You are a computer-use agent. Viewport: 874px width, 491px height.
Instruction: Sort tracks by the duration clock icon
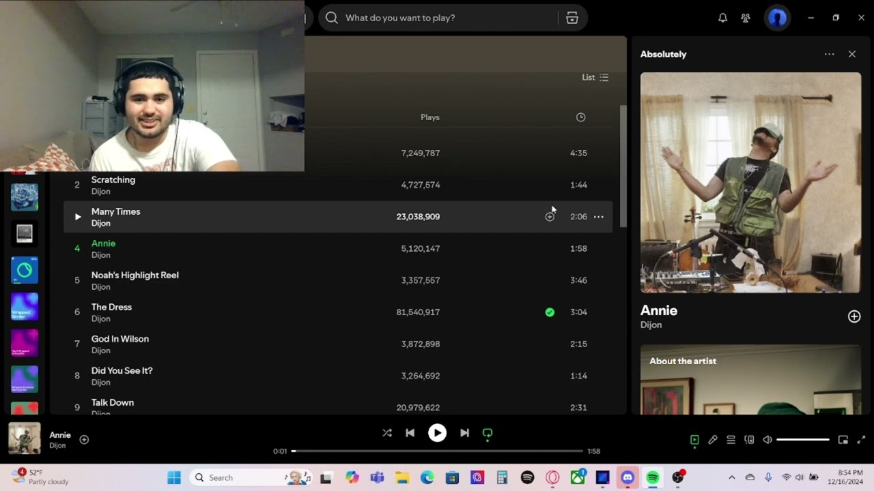(580, 117)
